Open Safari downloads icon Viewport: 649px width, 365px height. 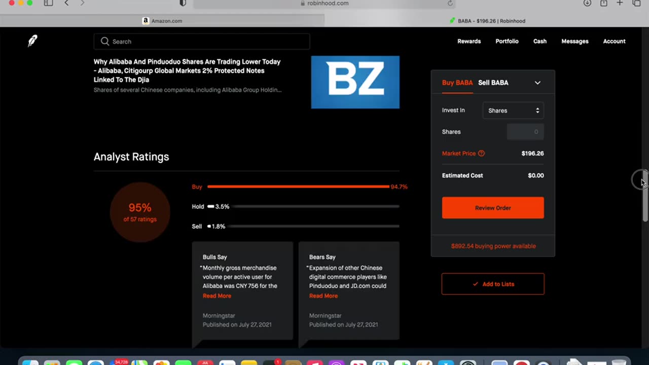coord(587,3)
